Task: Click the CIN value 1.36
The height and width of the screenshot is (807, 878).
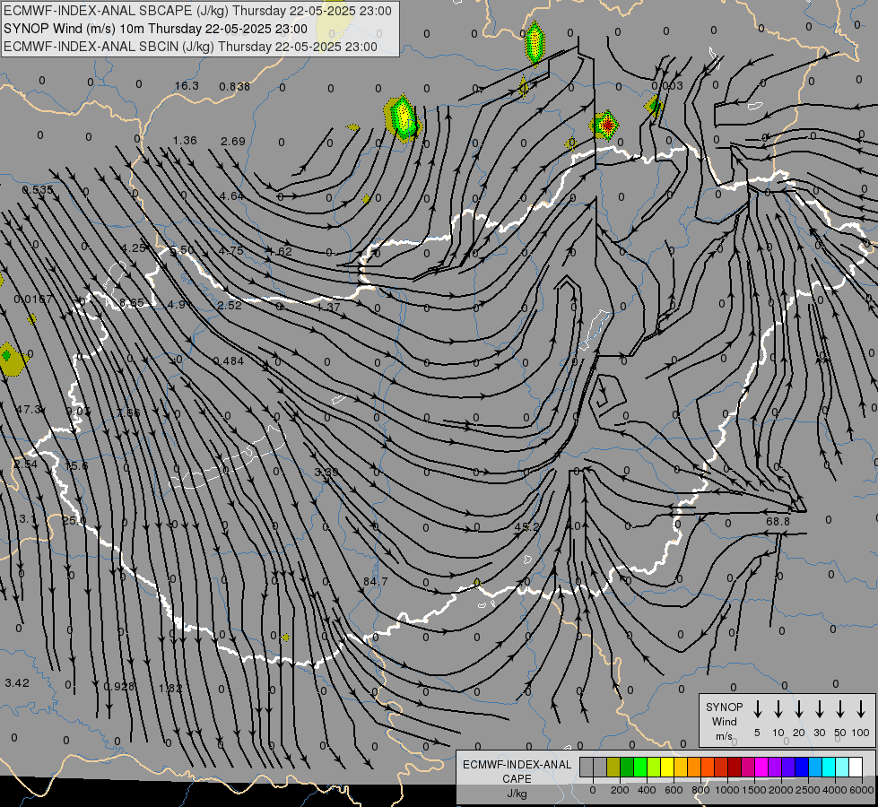Action: click(185, 140)
